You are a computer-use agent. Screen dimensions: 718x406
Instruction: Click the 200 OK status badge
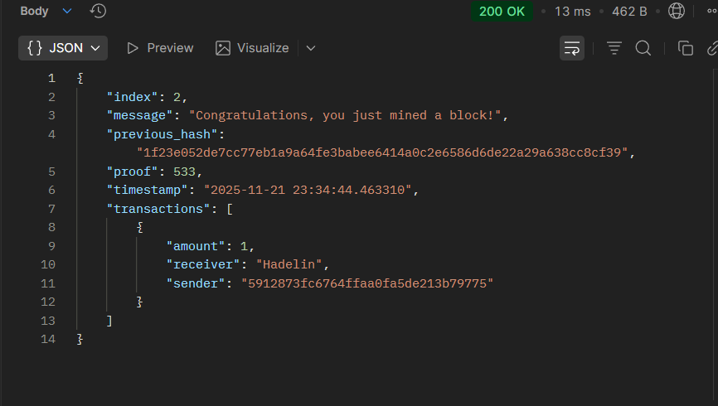(502, 12)
